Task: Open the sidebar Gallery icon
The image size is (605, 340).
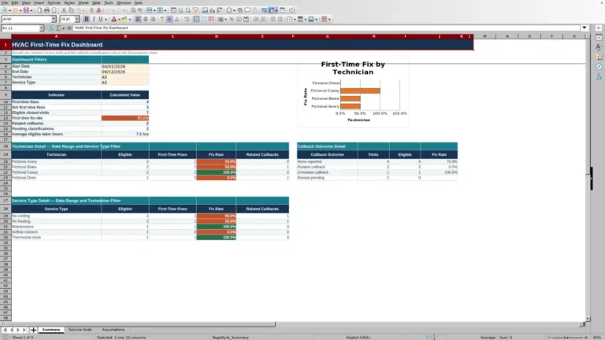Action: coord(599,57)
